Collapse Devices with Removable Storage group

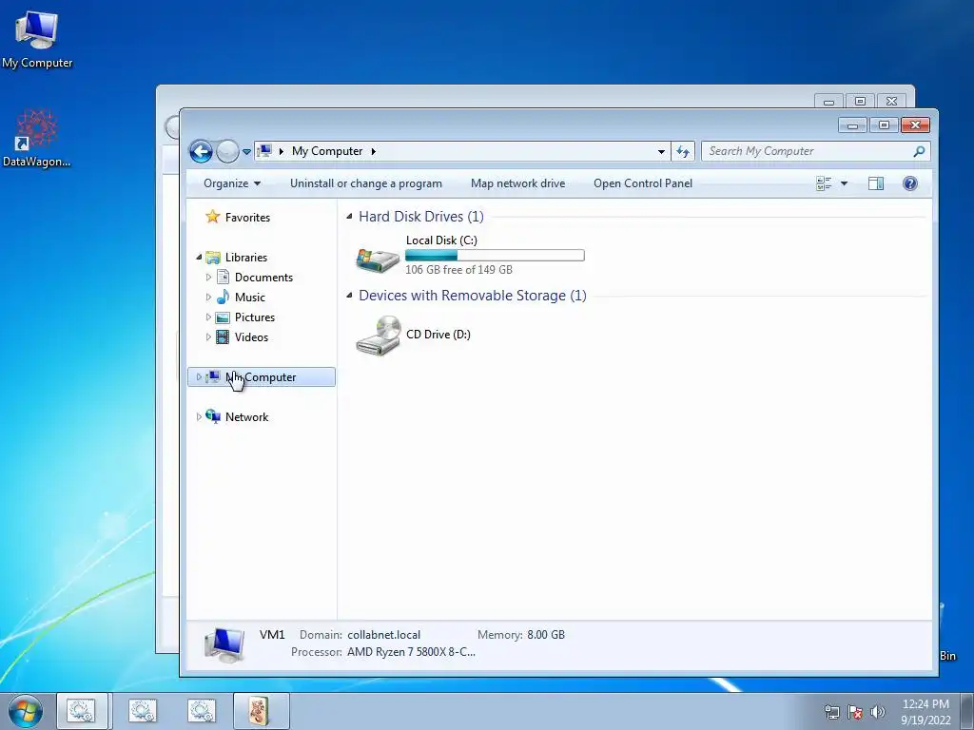349,295
